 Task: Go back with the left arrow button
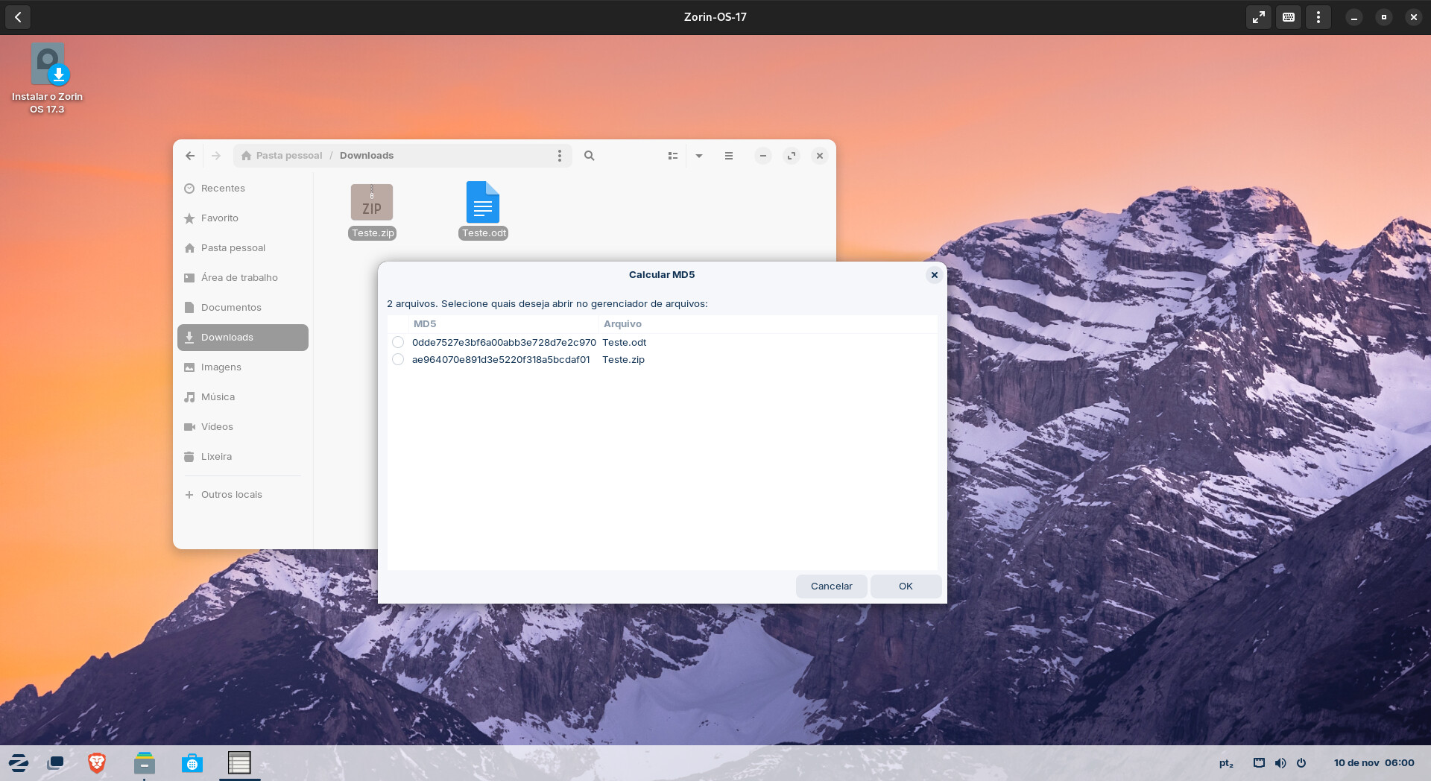point(190,156)
